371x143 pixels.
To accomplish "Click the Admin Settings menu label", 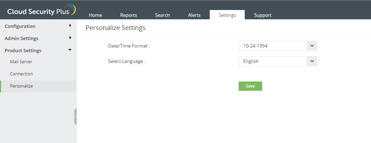I will (21, 38).
